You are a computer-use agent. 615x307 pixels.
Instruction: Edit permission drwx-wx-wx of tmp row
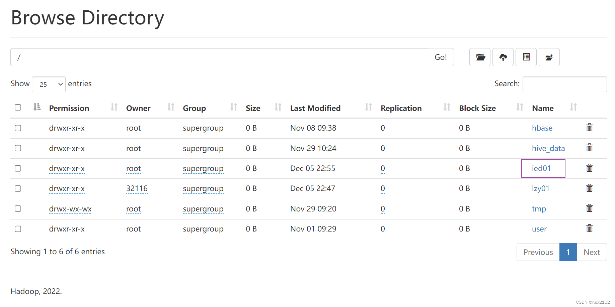click(x=70, y=209)
